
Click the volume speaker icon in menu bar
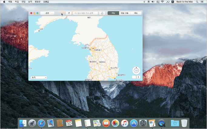(153, 2)
